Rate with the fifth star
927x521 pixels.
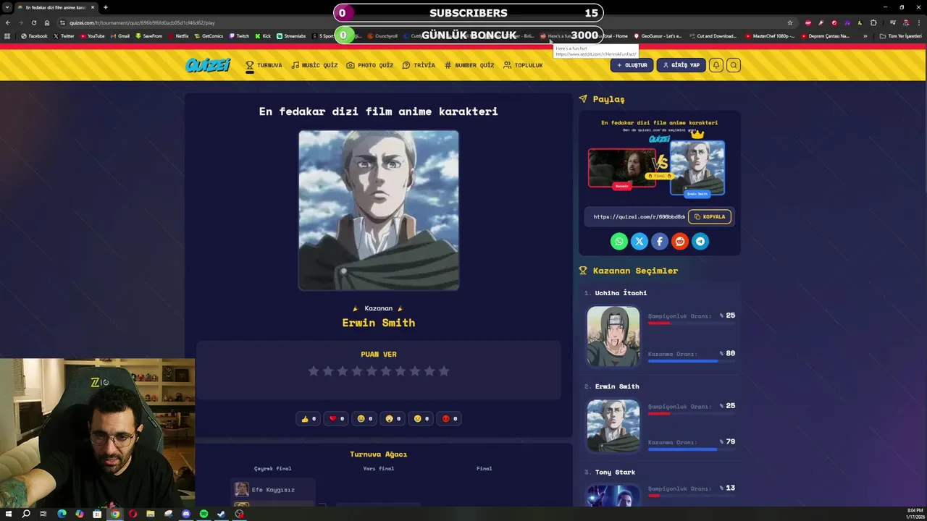[372, 371]
